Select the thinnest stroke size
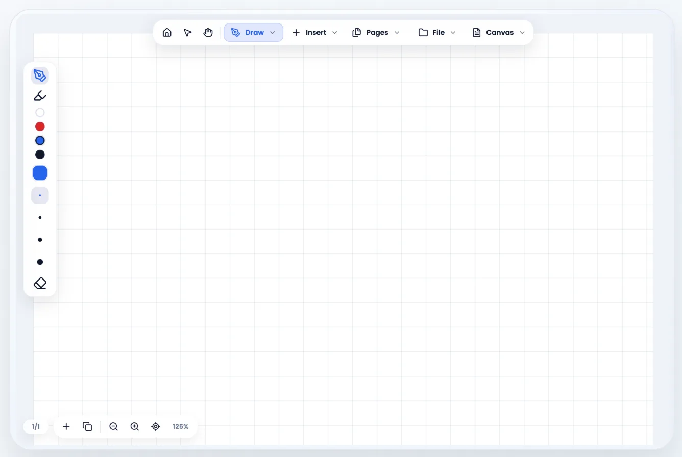 [x=40, y=195]
